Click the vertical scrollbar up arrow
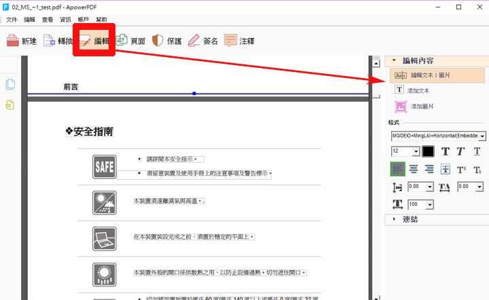The width and height of the screenshot is (489, 300). [376, 64]
